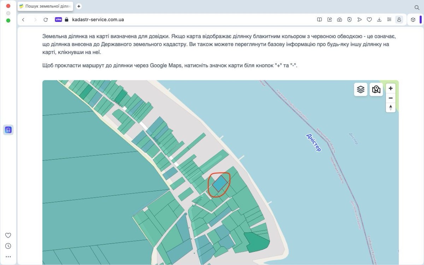Zoom out the map with minus button
Image resolution: width=424 pixels, height=265 pixels.
pyautogui.click(x=390, y=98)
